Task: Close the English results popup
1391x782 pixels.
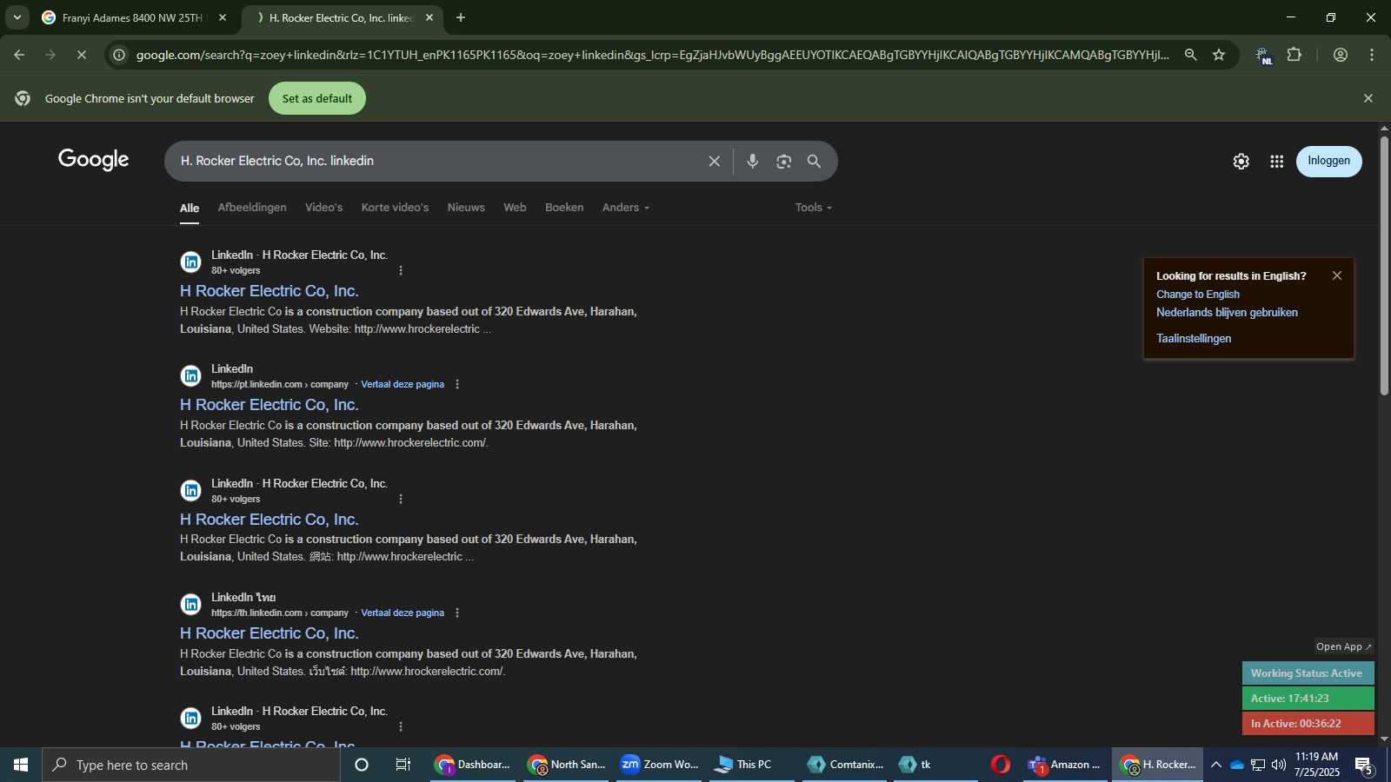Action: tap(1337, 275)
